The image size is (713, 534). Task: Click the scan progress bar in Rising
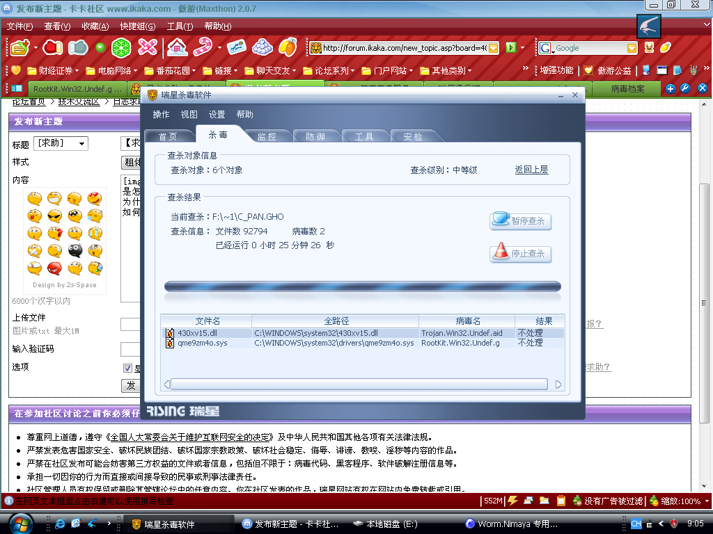362,286
